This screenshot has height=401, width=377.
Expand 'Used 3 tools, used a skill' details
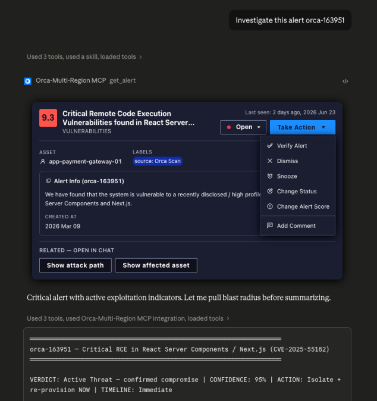(84, 57)
